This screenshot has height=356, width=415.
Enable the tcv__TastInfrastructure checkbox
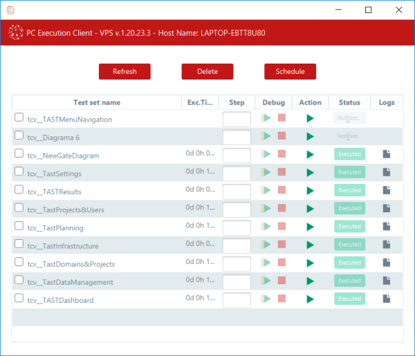(19, 243)
